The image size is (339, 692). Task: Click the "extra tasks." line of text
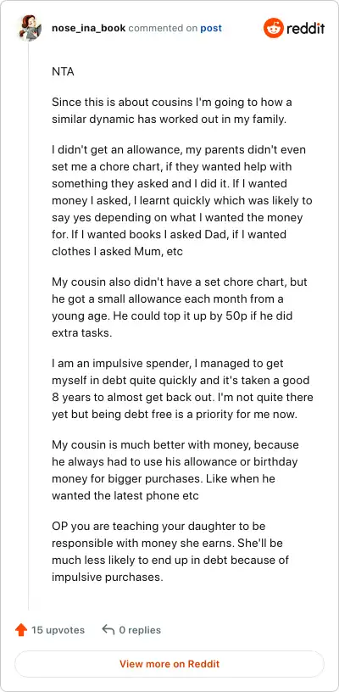[x=82, y=332]
